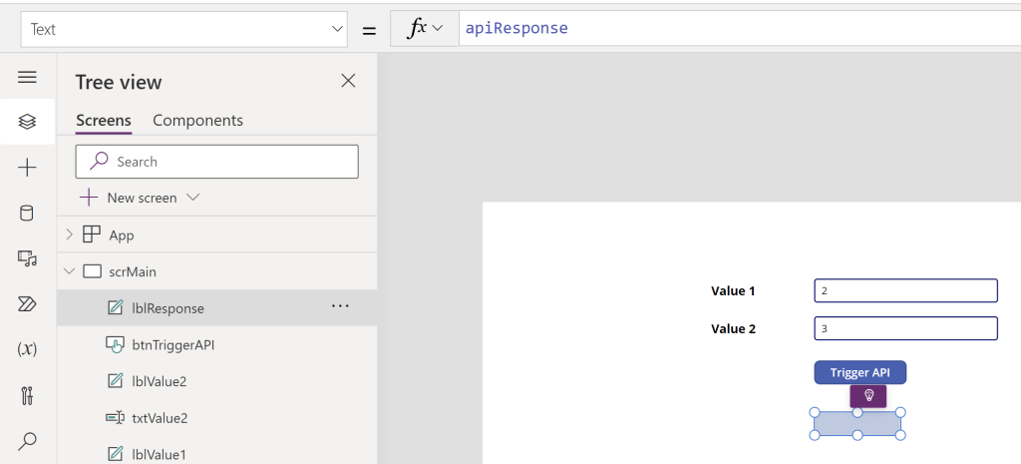The width and height of the screenshot is (1021, 464).
Task: Open lblResponse more options ellipsis
Action: click(x=340, y=306)
